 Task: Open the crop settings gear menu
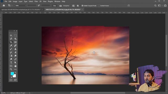(78, 6)
